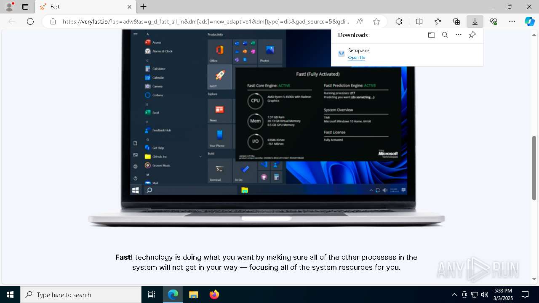
Task: Open Collections icon
Action: point(456,21)
